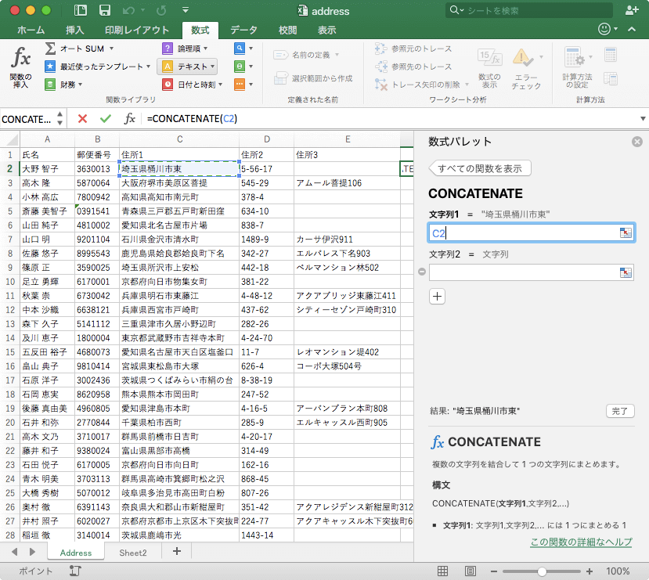
Task: Add another argument with the plus button
Action: [437, 296]
